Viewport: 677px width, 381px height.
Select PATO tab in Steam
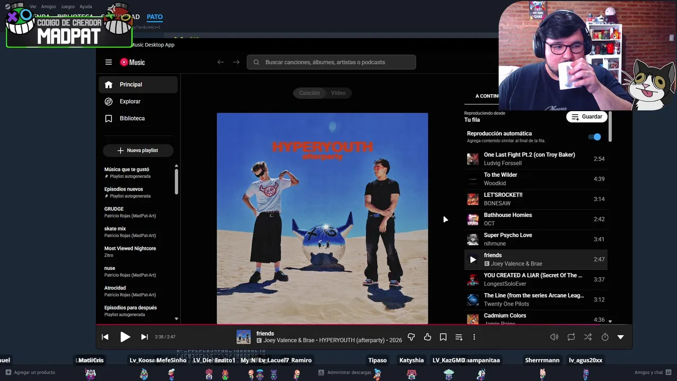pos(154,17)
